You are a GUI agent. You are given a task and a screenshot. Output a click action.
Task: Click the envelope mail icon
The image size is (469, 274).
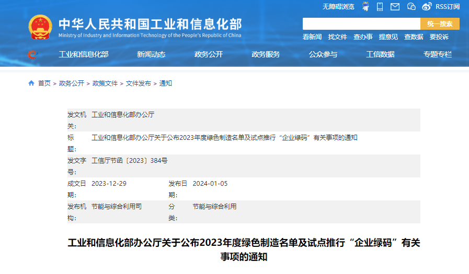click(x=395, y=7)
